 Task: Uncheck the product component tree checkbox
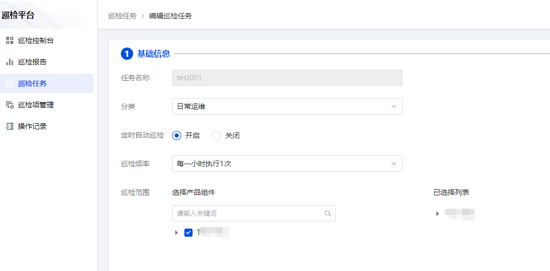188,233
